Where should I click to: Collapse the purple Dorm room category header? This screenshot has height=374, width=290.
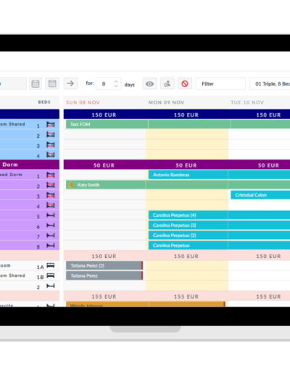pos(30,165)
